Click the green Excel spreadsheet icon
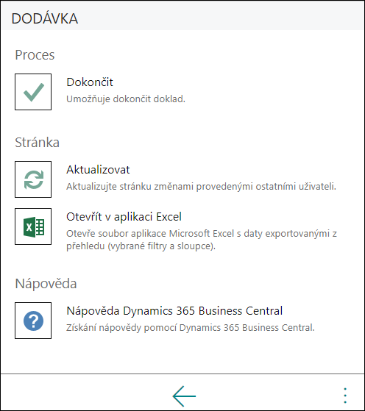Image resolution: width=365 pixels, height=411 pixels. point(33,226)
